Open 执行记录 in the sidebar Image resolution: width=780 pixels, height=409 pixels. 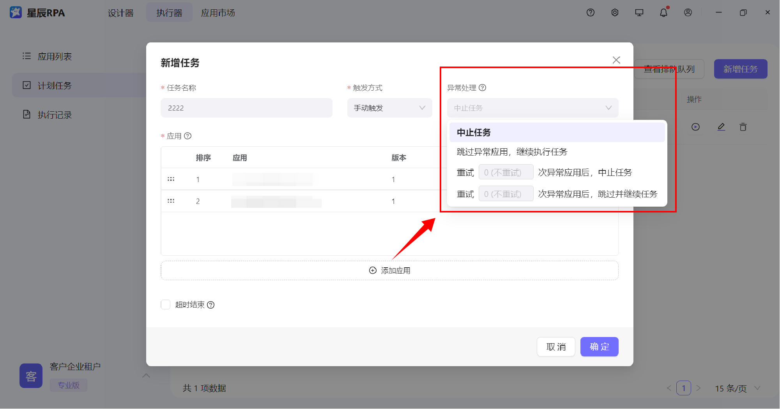[x=55, y=114]
